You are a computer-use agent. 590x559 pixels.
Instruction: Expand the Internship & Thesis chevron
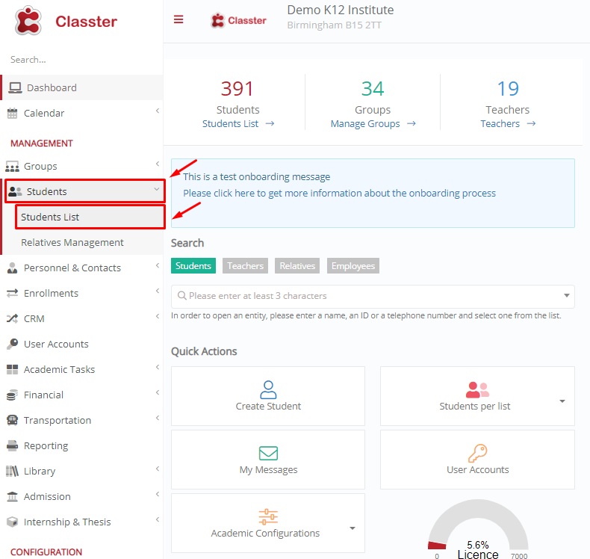click(x=158, y=519)
